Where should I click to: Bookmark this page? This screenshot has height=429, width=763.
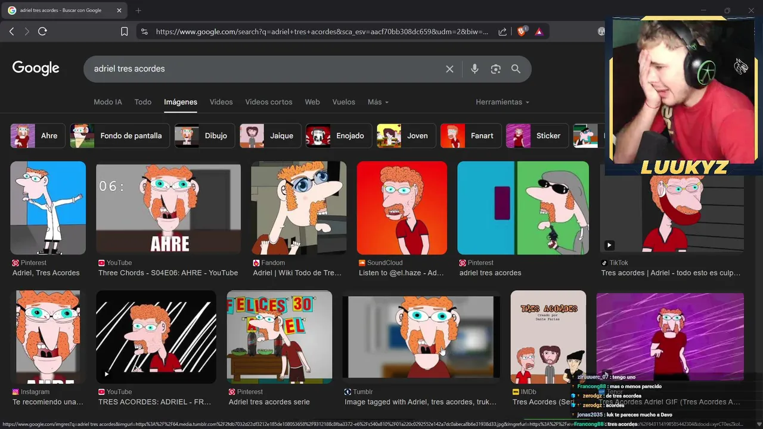pos(124,32)
